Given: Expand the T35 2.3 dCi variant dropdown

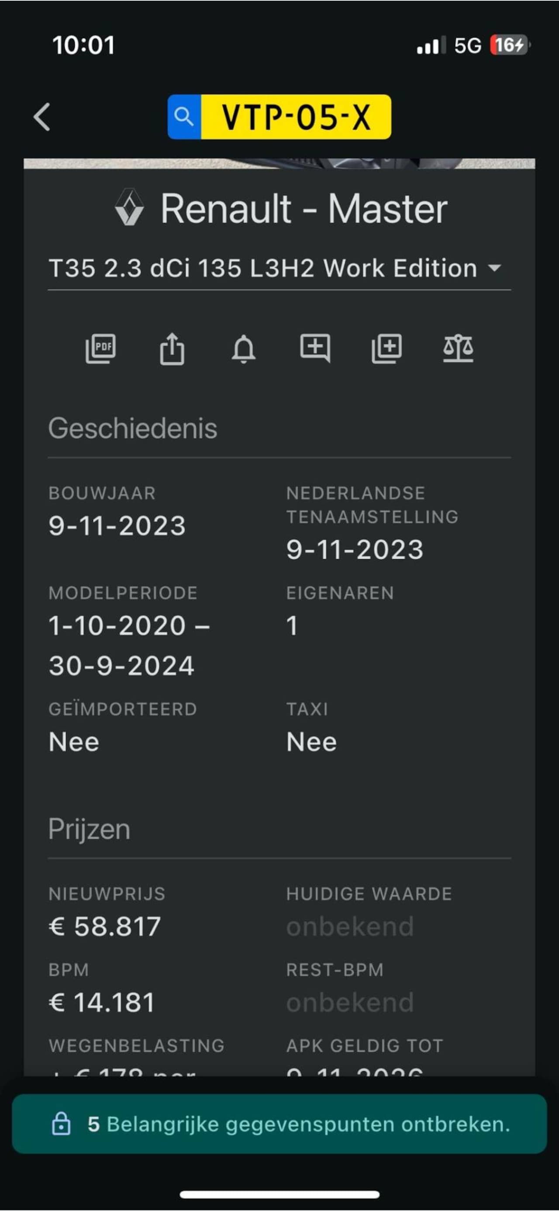Looking at the screenshot, I should coord(263,268).
